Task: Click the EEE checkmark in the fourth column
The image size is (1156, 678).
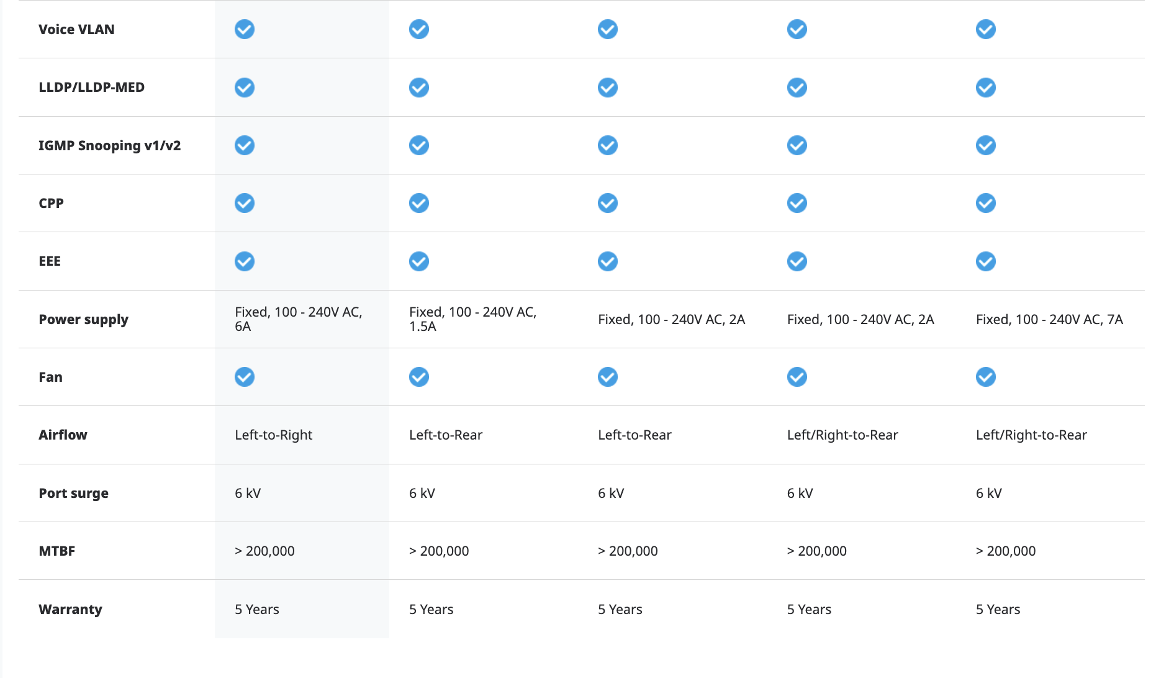Action: click(x=797, y=261)
